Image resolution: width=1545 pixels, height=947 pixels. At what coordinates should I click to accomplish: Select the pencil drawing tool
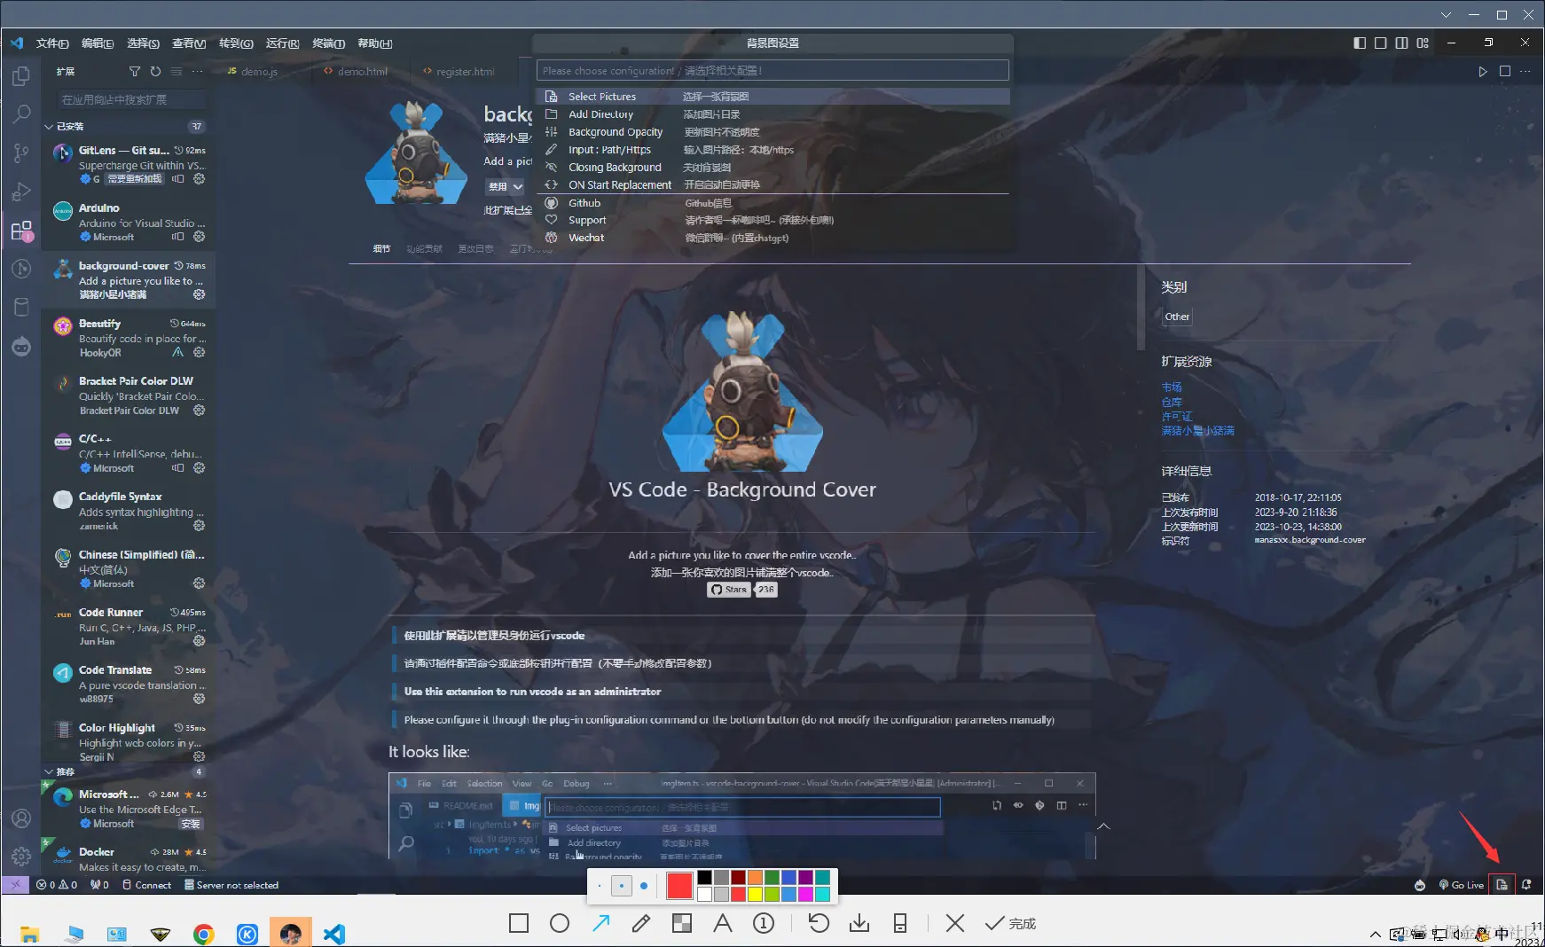point(641,923)
